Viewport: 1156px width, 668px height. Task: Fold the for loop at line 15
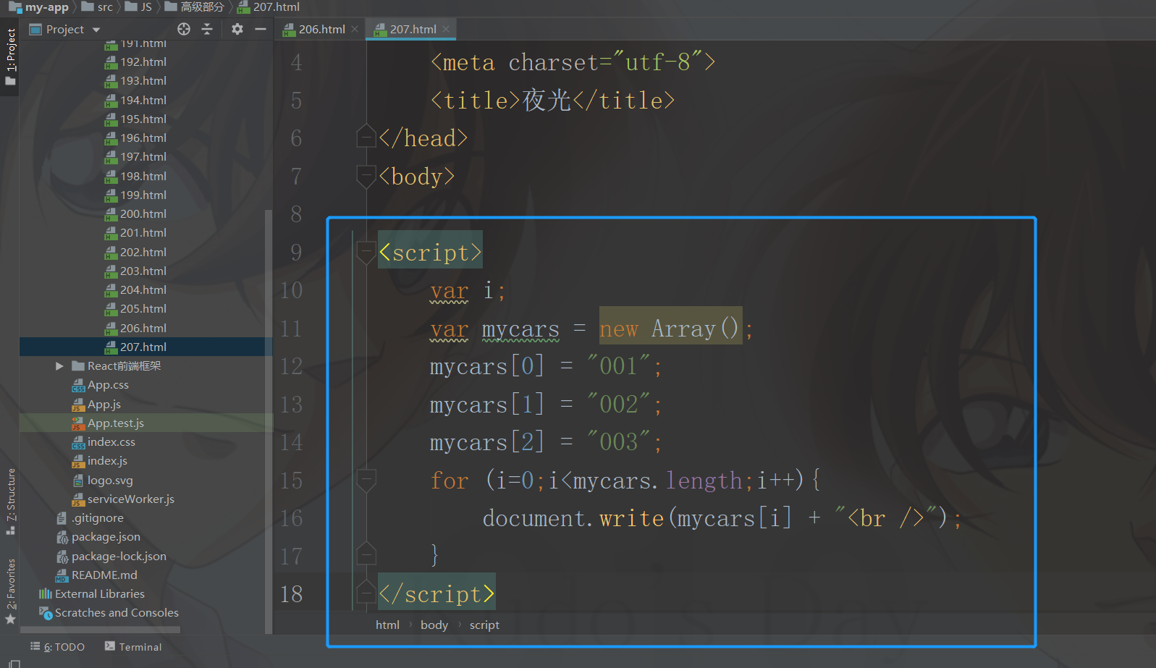click(x=366, y=481)
